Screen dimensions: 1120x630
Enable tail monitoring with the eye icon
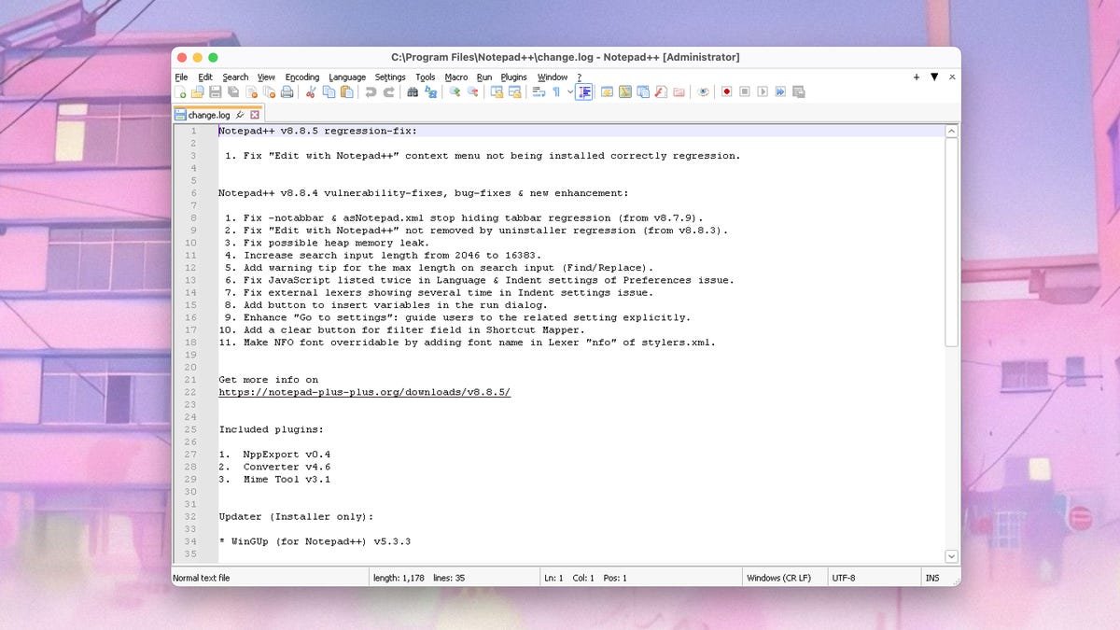(x=703, y=91)
